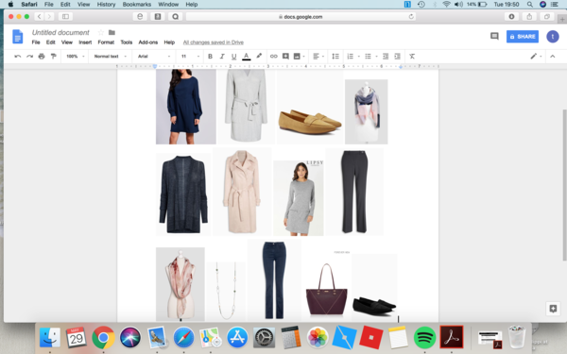
Task: Open Spotify from the Dock
Action: pos(424,337)
